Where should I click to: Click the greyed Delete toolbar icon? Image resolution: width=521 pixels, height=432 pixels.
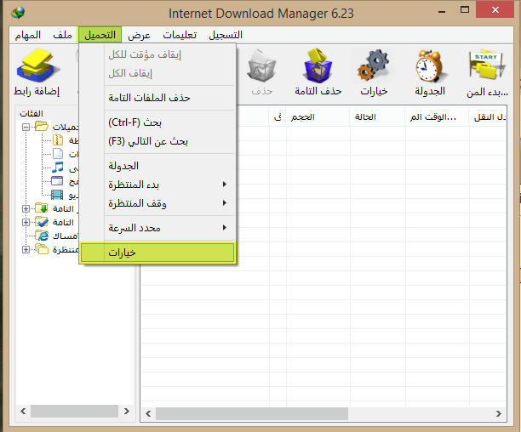261,66
